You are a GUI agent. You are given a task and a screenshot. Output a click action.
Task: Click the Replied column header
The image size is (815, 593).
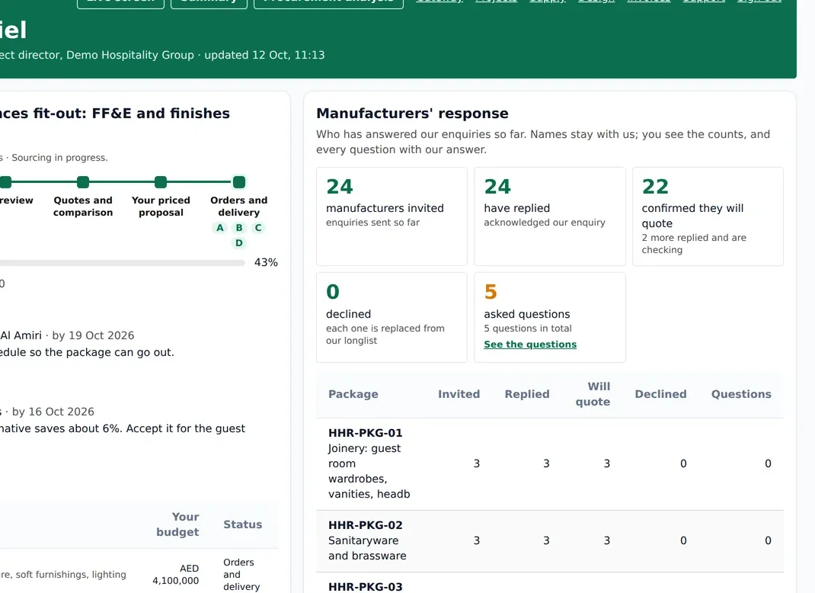(527, 394)
